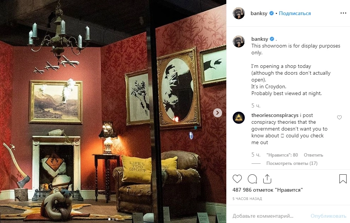The width and height of the screenshot is (350, 223).
Task: View likes on the comment "Нравится": 80
Action: 282,155
